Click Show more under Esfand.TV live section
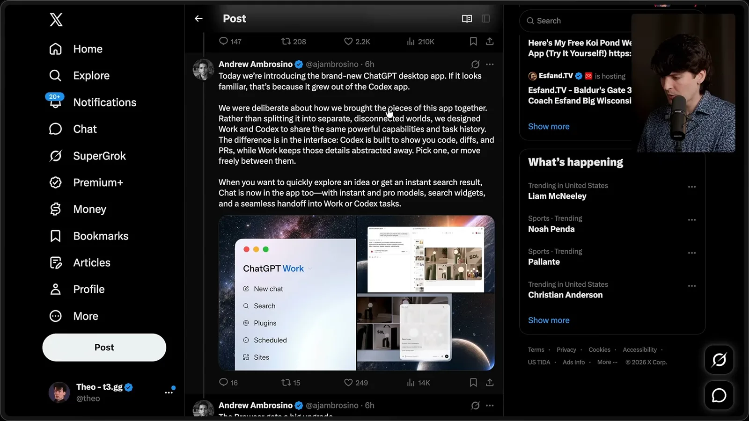The image size is (749, 421). (549, 127)
